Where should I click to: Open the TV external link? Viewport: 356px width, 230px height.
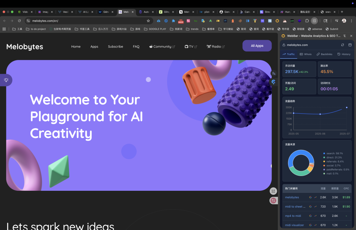[x=191, y=46]
